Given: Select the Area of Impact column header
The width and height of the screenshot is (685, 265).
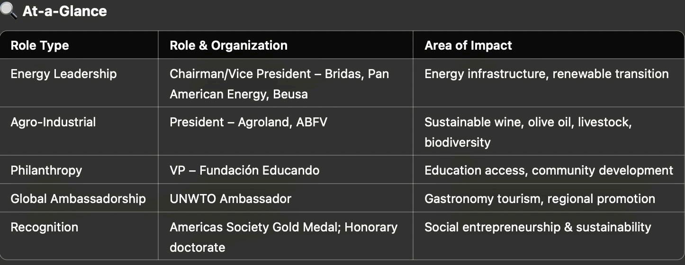Looking at the screenshot, I should point(468,45).
